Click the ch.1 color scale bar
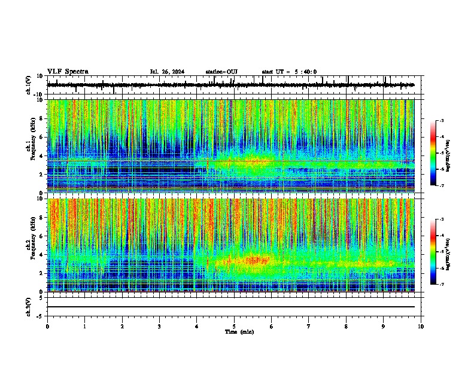This screenshot has height=366, width=474. pos(433,153)
